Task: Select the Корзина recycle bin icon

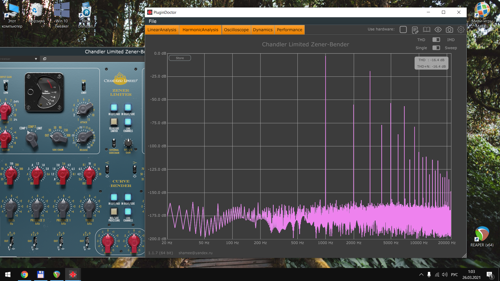Action: click(37, 13)
